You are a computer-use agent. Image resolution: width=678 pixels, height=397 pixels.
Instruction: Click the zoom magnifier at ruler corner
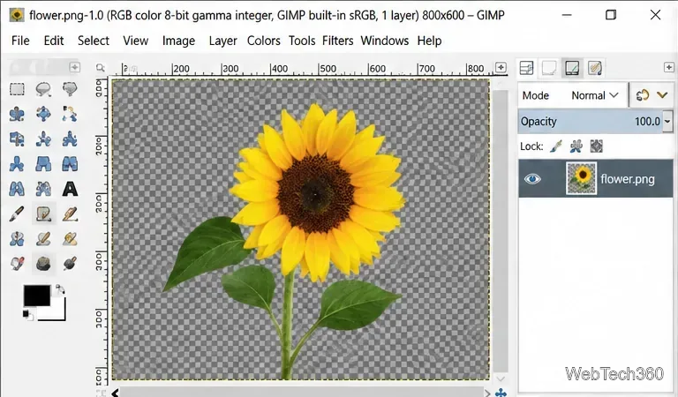(x=101, y=68)
